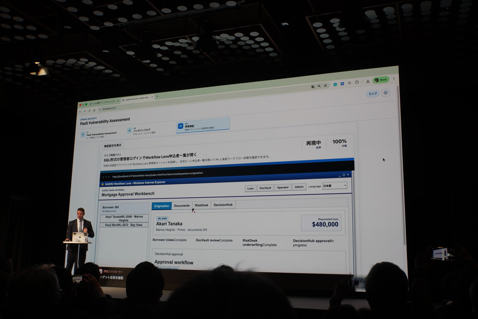Click the $480,000 requested loan value
Viewport: 478px width, 319px height.
click(325, 224)
